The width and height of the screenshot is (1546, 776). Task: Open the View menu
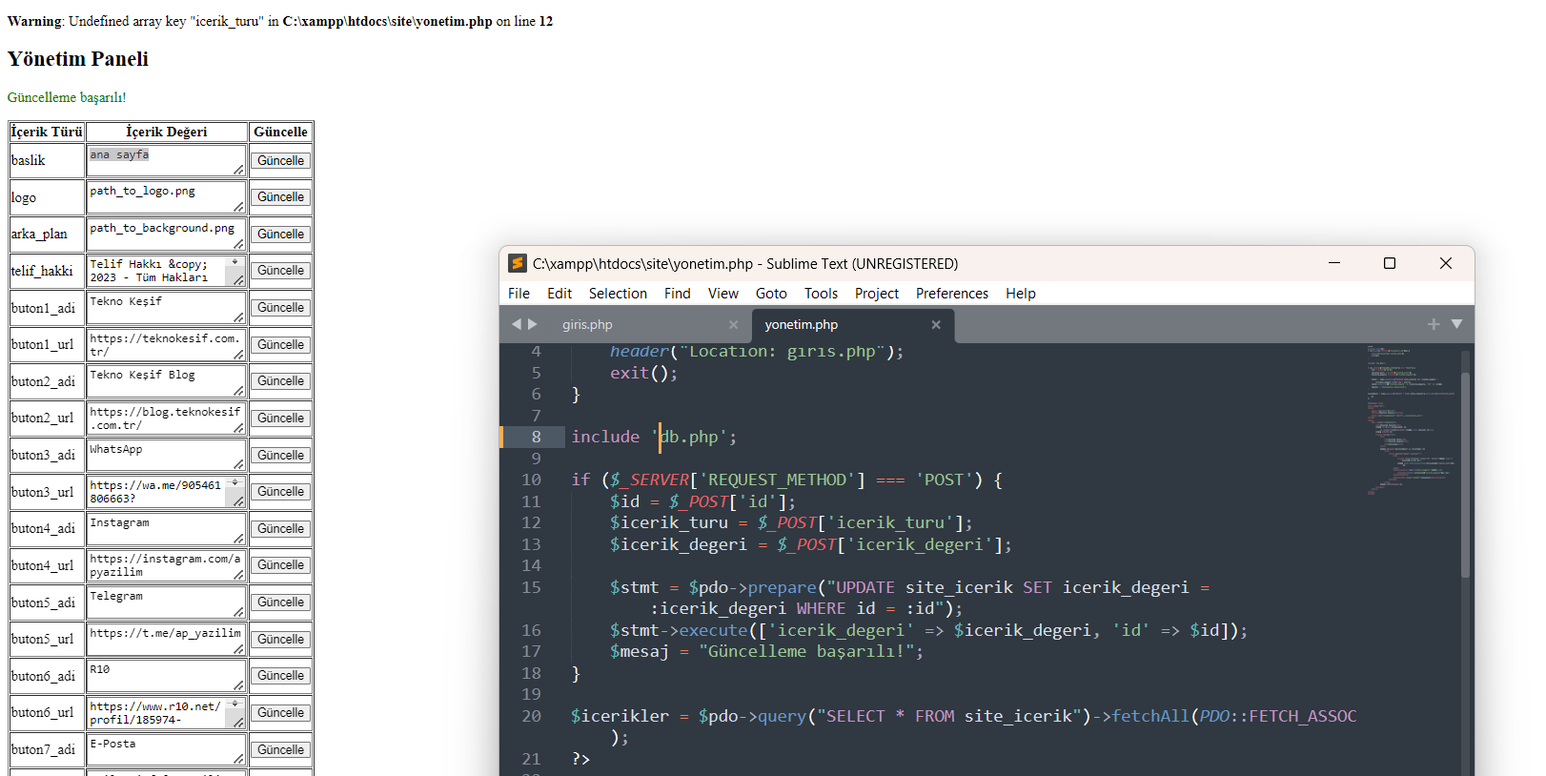pos(723,294)
